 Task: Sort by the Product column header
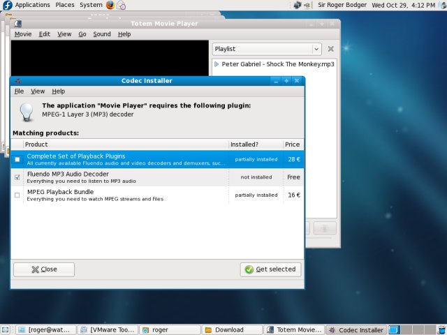(x=126, y=144)
